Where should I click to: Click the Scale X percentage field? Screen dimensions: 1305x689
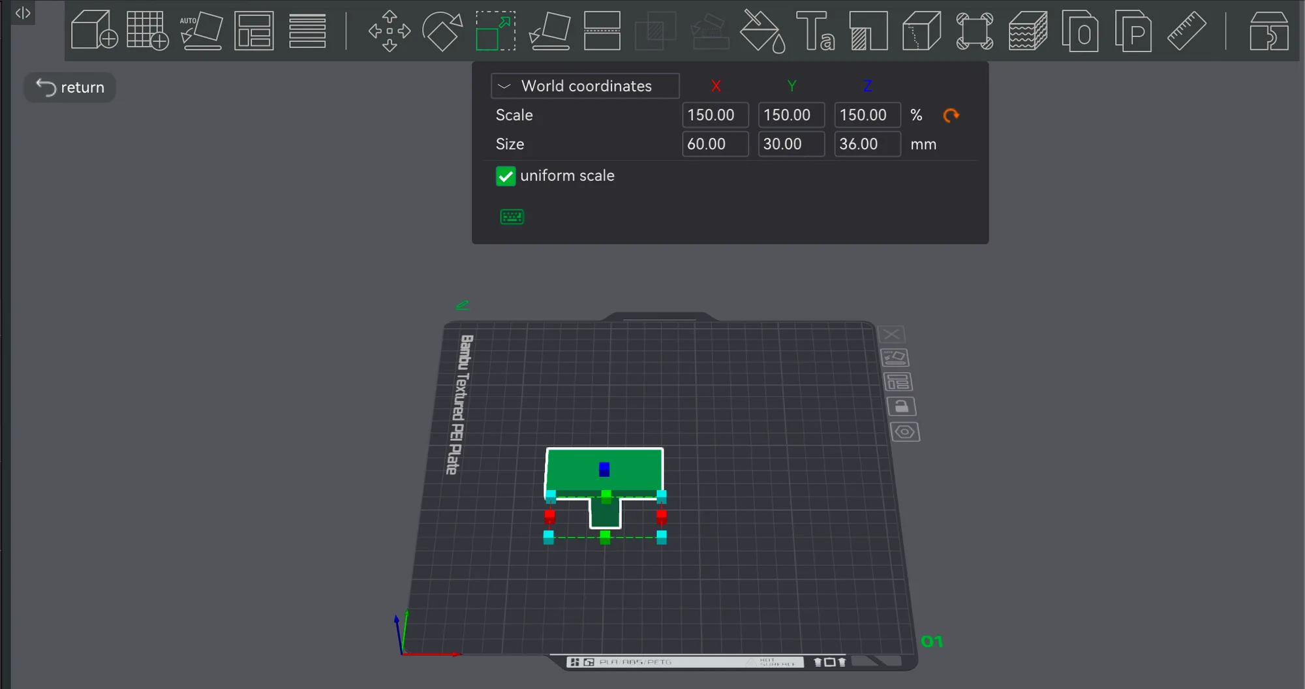coord(715,115)
